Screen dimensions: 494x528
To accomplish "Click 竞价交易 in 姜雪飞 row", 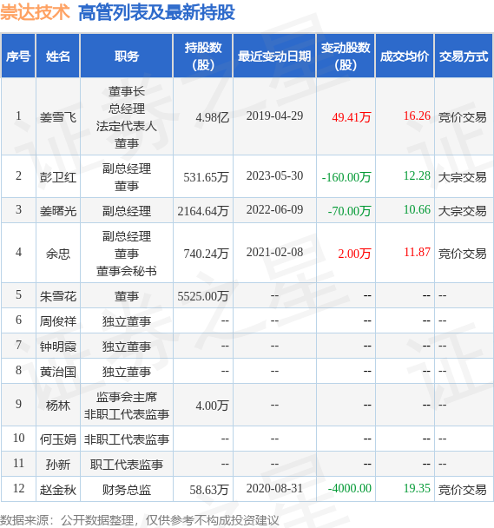I will pos(462,117).
